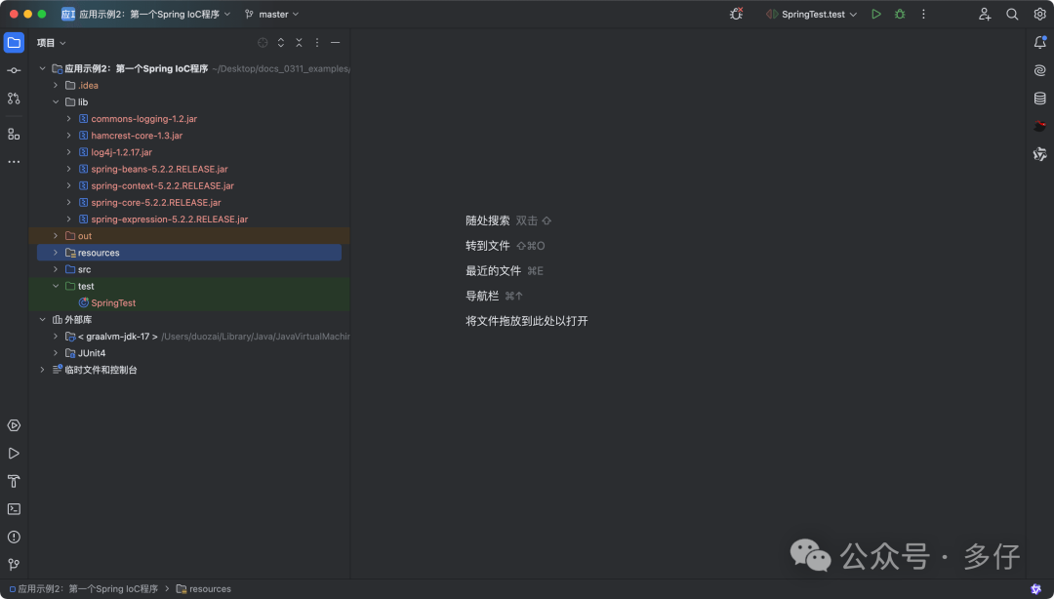This screenshot has height=599, width=1054.
Task: Run SpringTest.test with the green play button
Action: 875,14
